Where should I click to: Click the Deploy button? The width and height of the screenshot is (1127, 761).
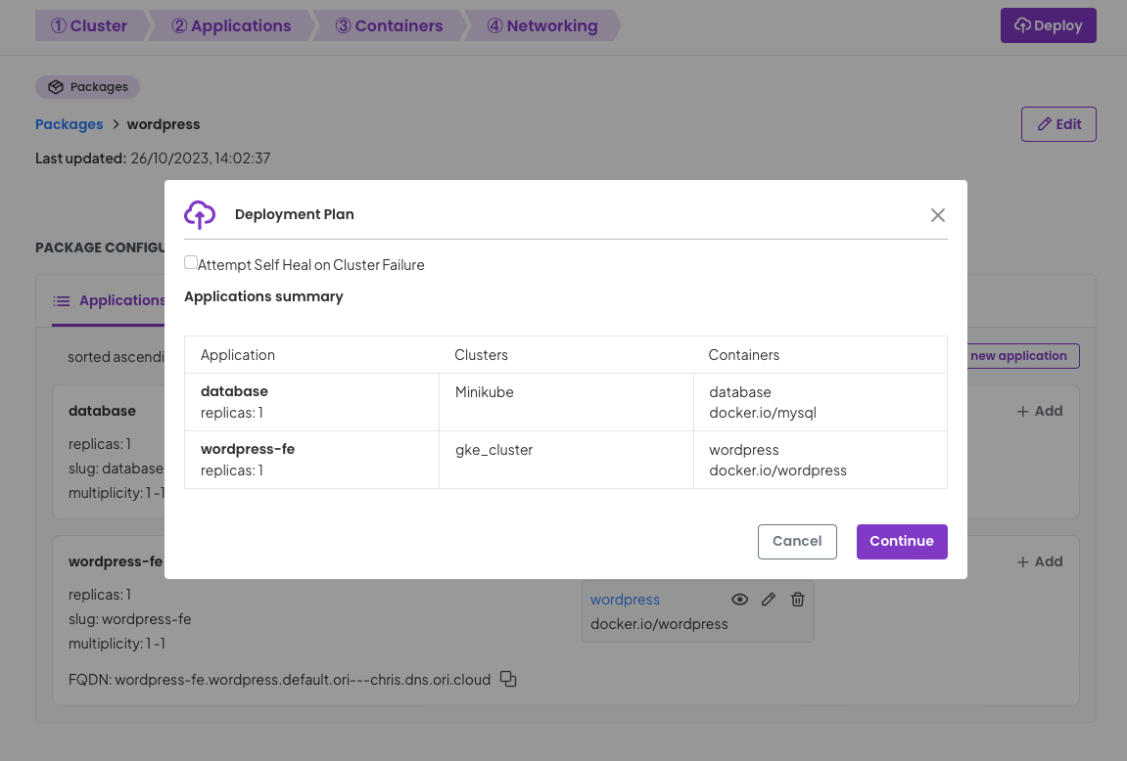pyautogui.click(x=1048, y=25)
